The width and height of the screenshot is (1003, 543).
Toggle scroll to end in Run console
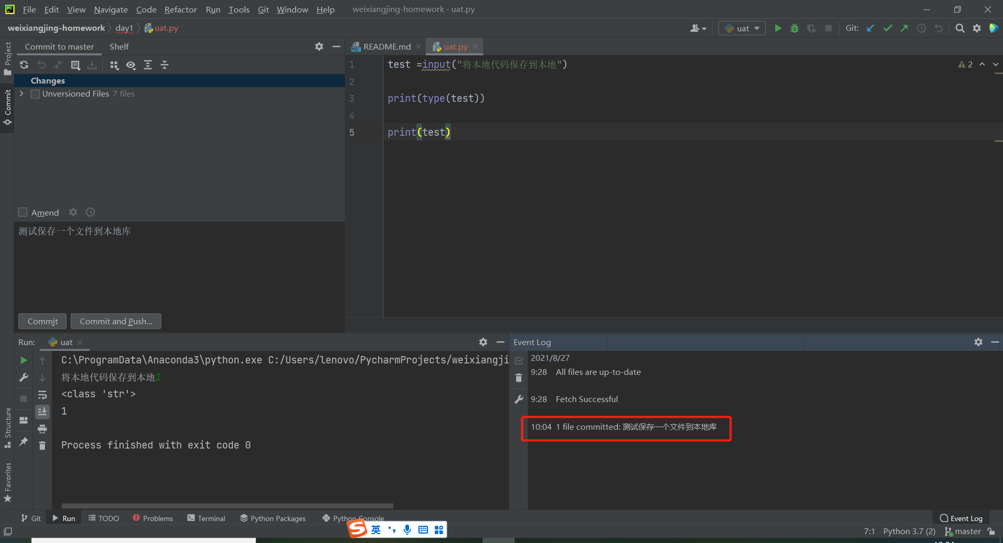pyautogui.click(x=42, y=411)
